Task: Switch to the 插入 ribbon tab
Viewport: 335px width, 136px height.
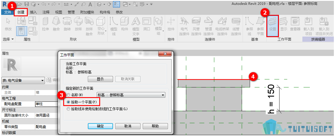Action: [x=33, y=12]
